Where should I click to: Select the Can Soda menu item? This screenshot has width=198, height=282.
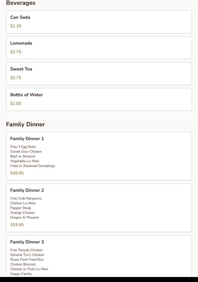tap(20, 17)
